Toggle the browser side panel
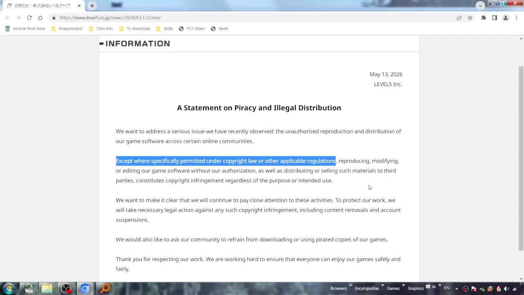Viewport: 524px width, 295px height. (x=495, y=18)
